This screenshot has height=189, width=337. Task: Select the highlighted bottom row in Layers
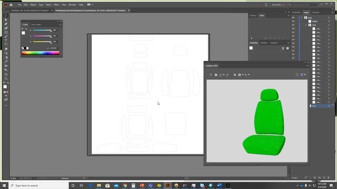[322, 106]
